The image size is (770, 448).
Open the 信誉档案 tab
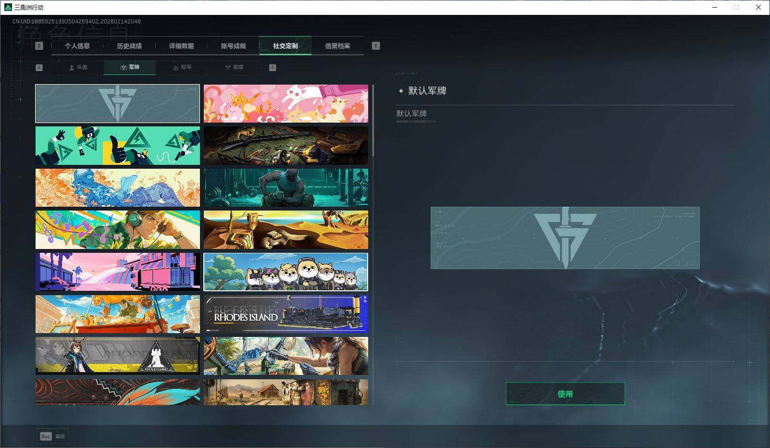coord(337,46)
